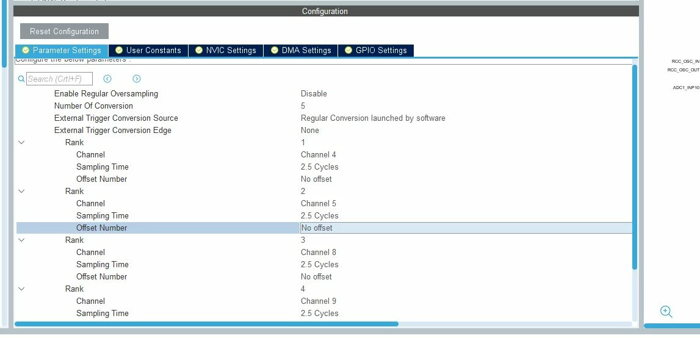Click the horizontal scrollbar at bottom
Viewport: 700px width, 338px height.
click(x=206, y=324)
